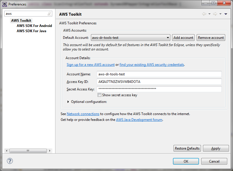Open Sign up for a new AWS account link
The image size is (233, 171).
(x=91, y=65)
